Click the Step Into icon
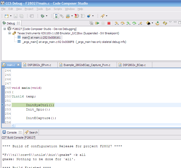 point(117,23)
